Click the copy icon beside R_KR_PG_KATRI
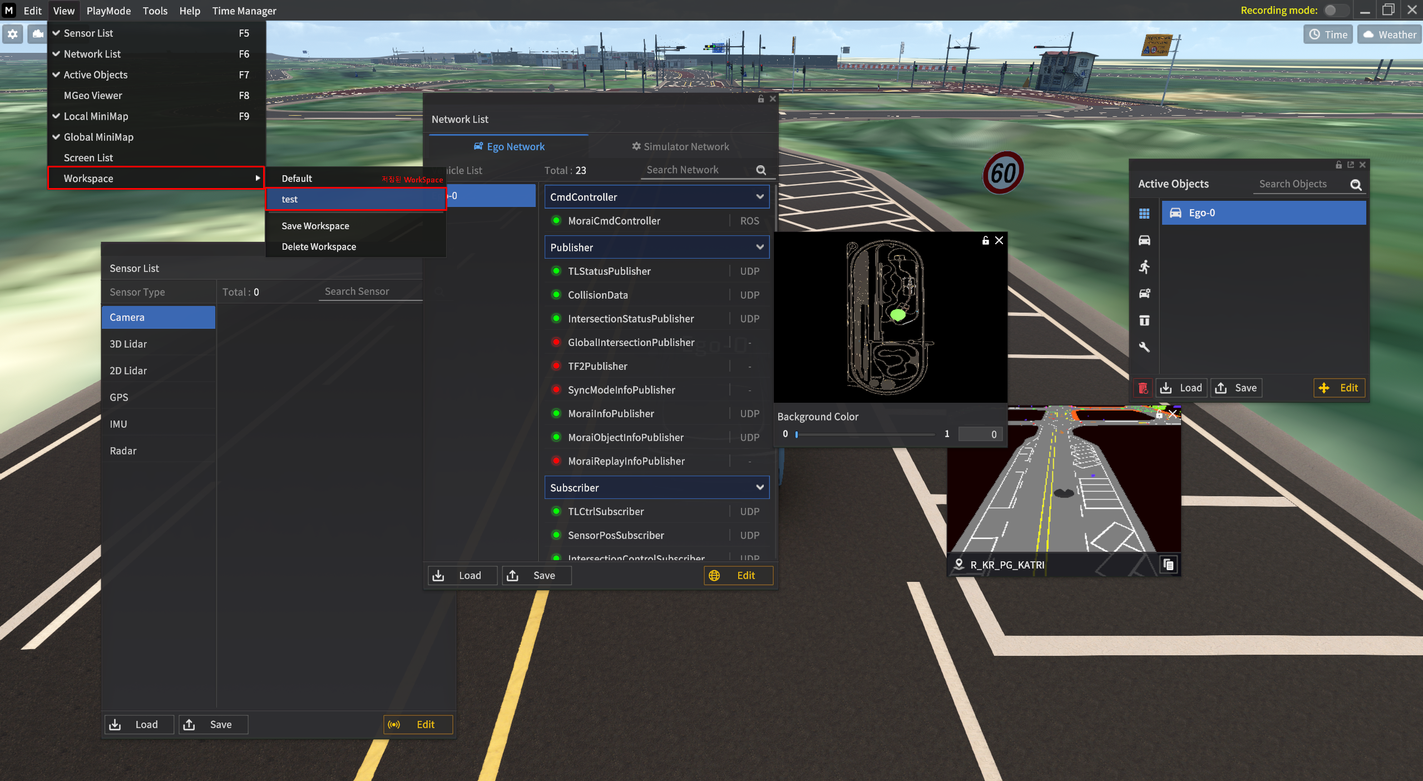Viewport: 1423px width, 781px height. (x=1169, y=565)
